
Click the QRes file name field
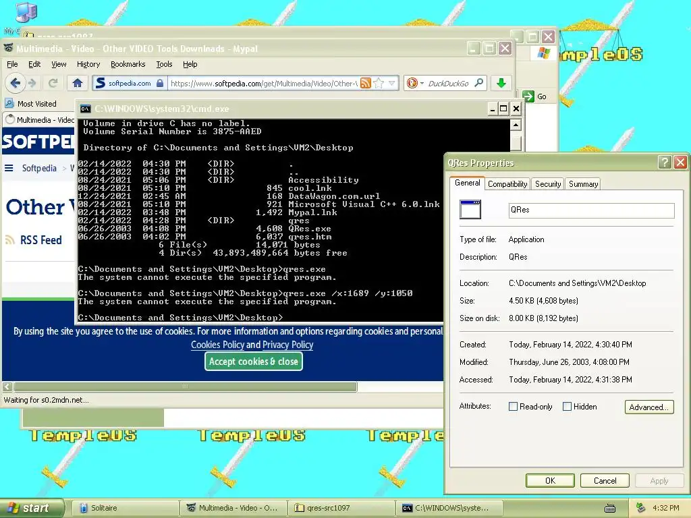click(591, 210)
